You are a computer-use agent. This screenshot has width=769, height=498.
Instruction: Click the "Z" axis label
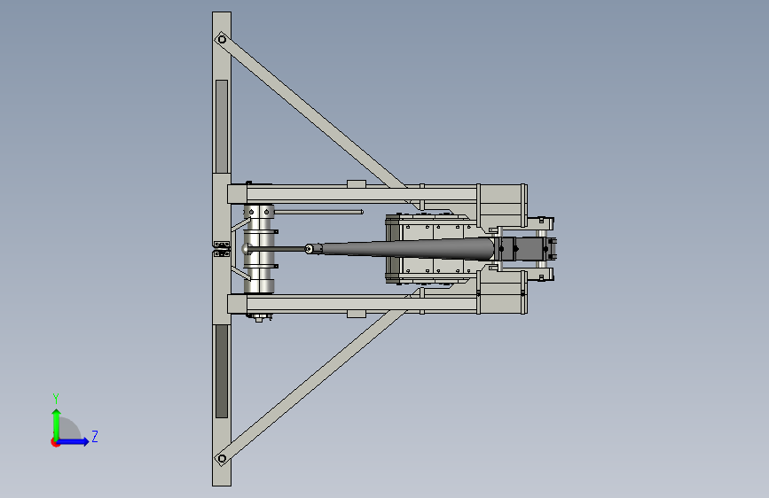95,436
